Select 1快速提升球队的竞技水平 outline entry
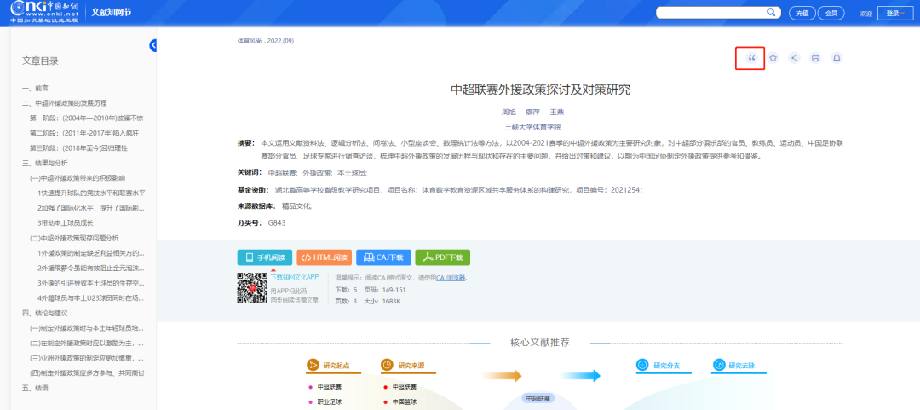Image resolution: width=920 pixels, height=410 pixels. [91, 193]
